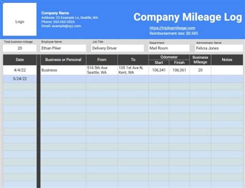Select the 106,341 odometer start cell
Viewport: 245px width, 188px height.
[159, 70]
